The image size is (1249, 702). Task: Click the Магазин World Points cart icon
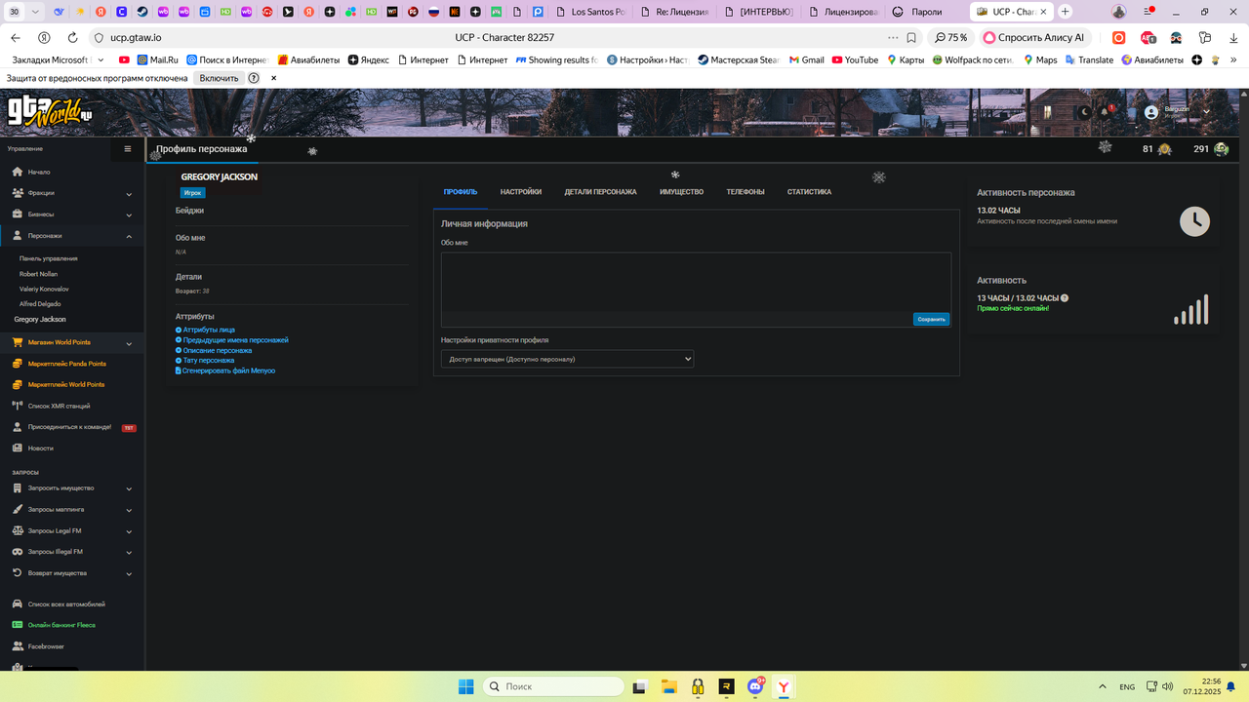18,342
